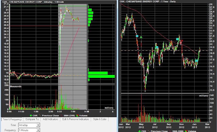217x132 pixels.
Task: Click the 'Frequency' field label
Action: 10,130
